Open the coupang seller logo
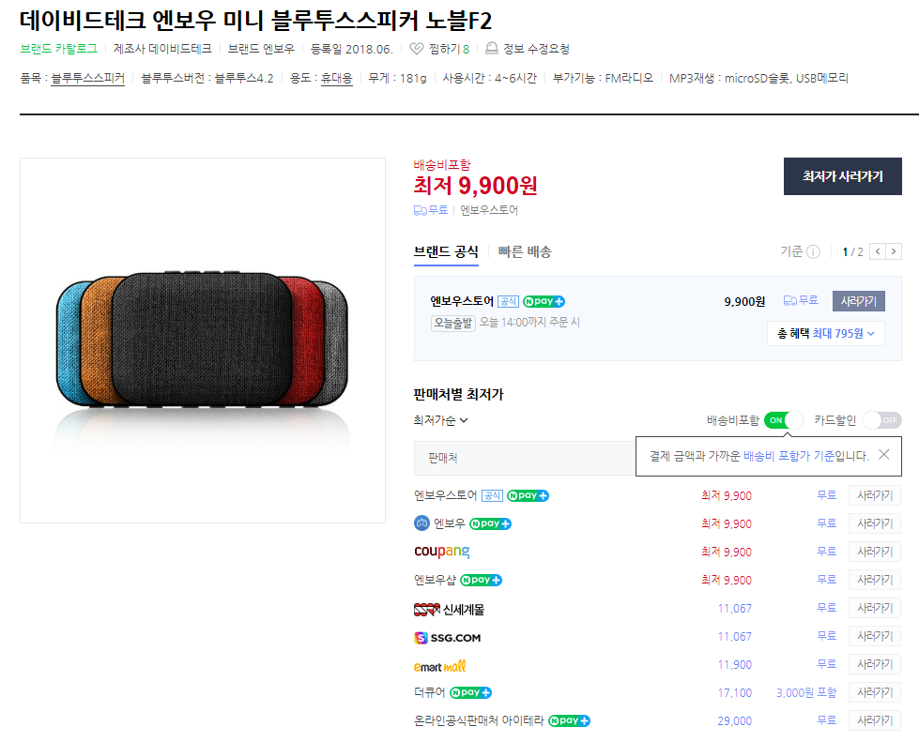Viewport: 919px width, 742px height. 441,552
